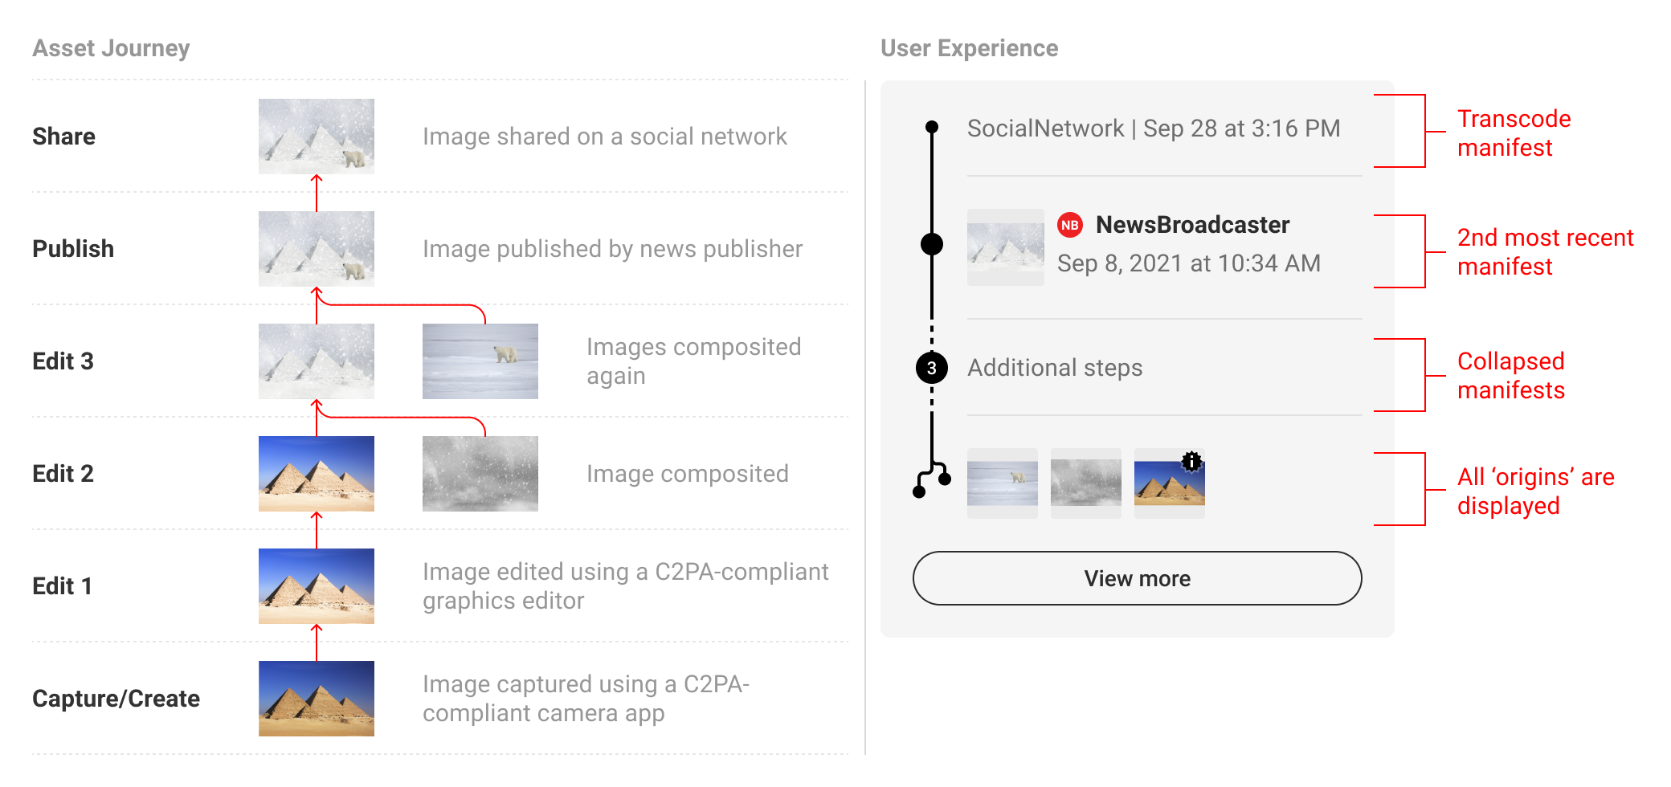
Task: Click the SocialNetwork Sep 28 entry text
Action: coord(1154,128)
